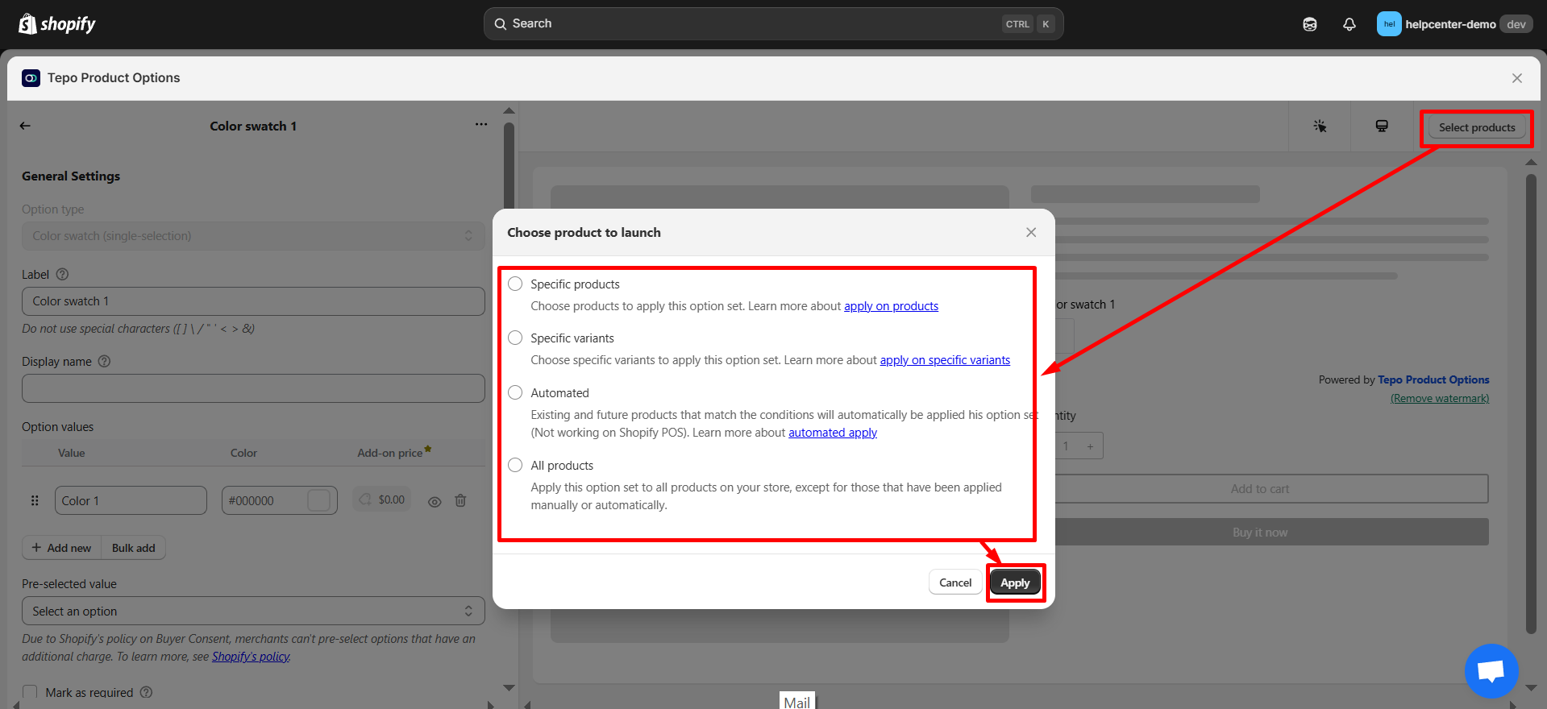Click the desktop preview icon in toolbar
The width and height of the screenshot is (1547, 709).
click(1382, 126)
